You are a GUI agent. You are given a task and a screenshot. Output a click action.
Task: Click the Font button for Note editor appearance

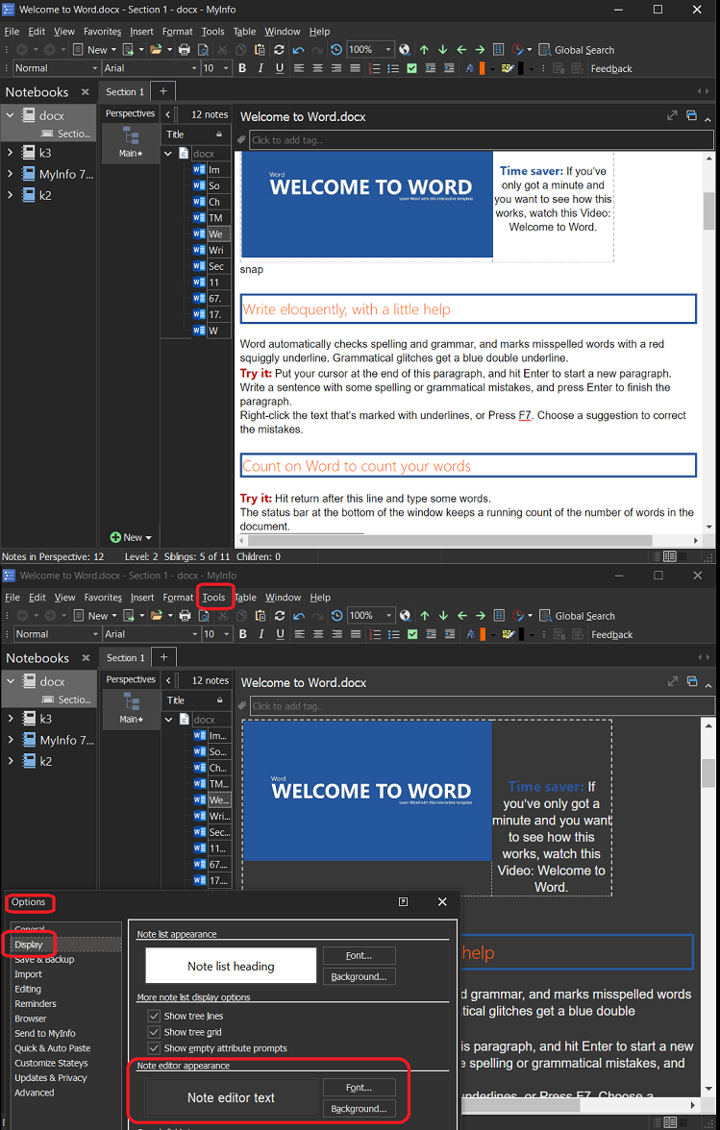(x=360, y=1088)
